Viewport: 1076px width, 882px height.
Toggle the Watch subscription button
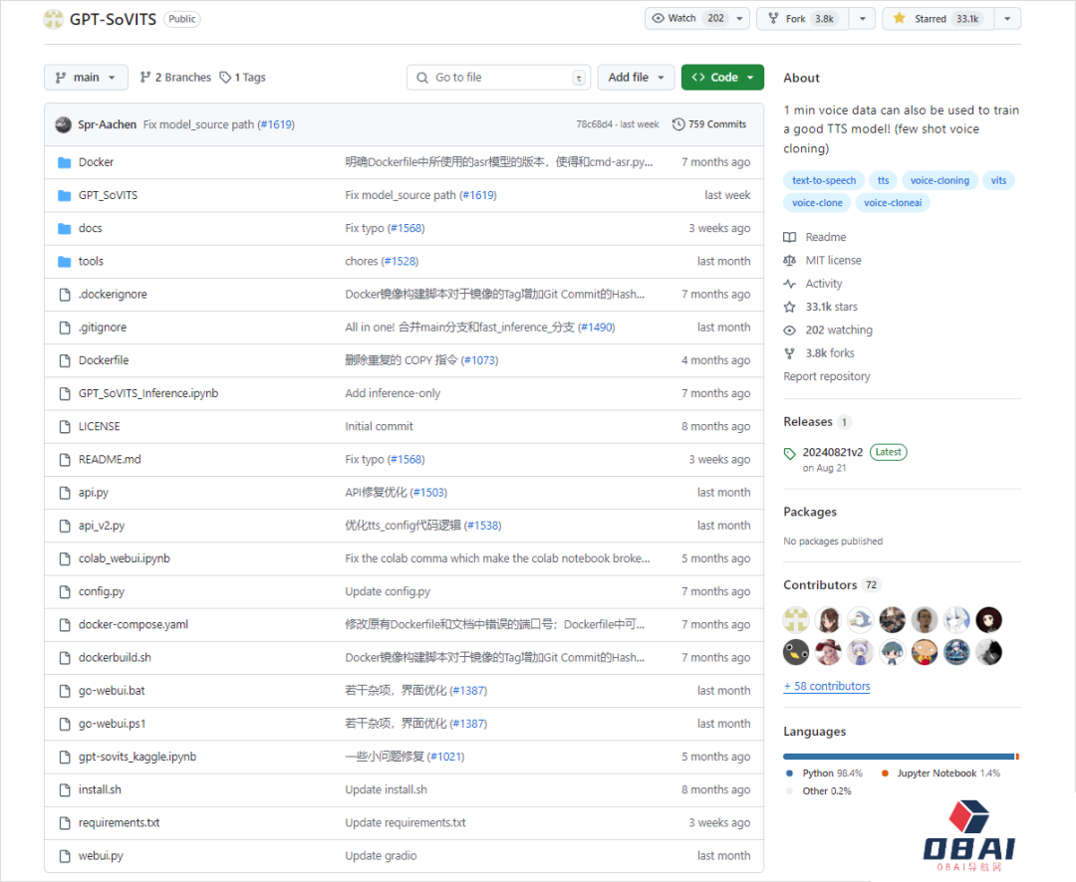(686, 19)
